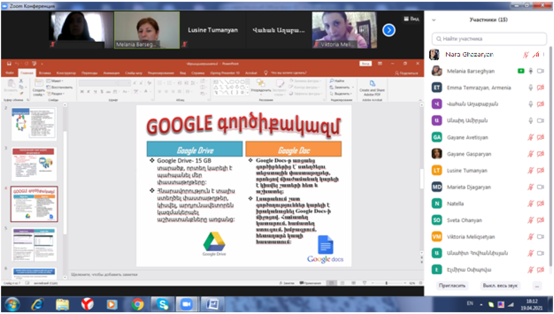Open Windows Start orb

12,304
